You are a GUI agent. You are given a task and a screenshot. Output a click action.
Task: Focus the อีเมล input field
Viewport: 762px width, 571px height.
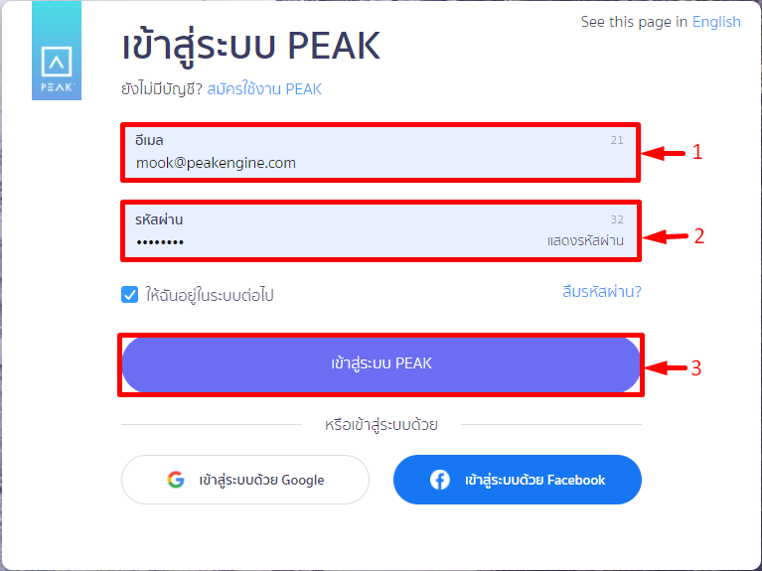click(x=381, y=153)
